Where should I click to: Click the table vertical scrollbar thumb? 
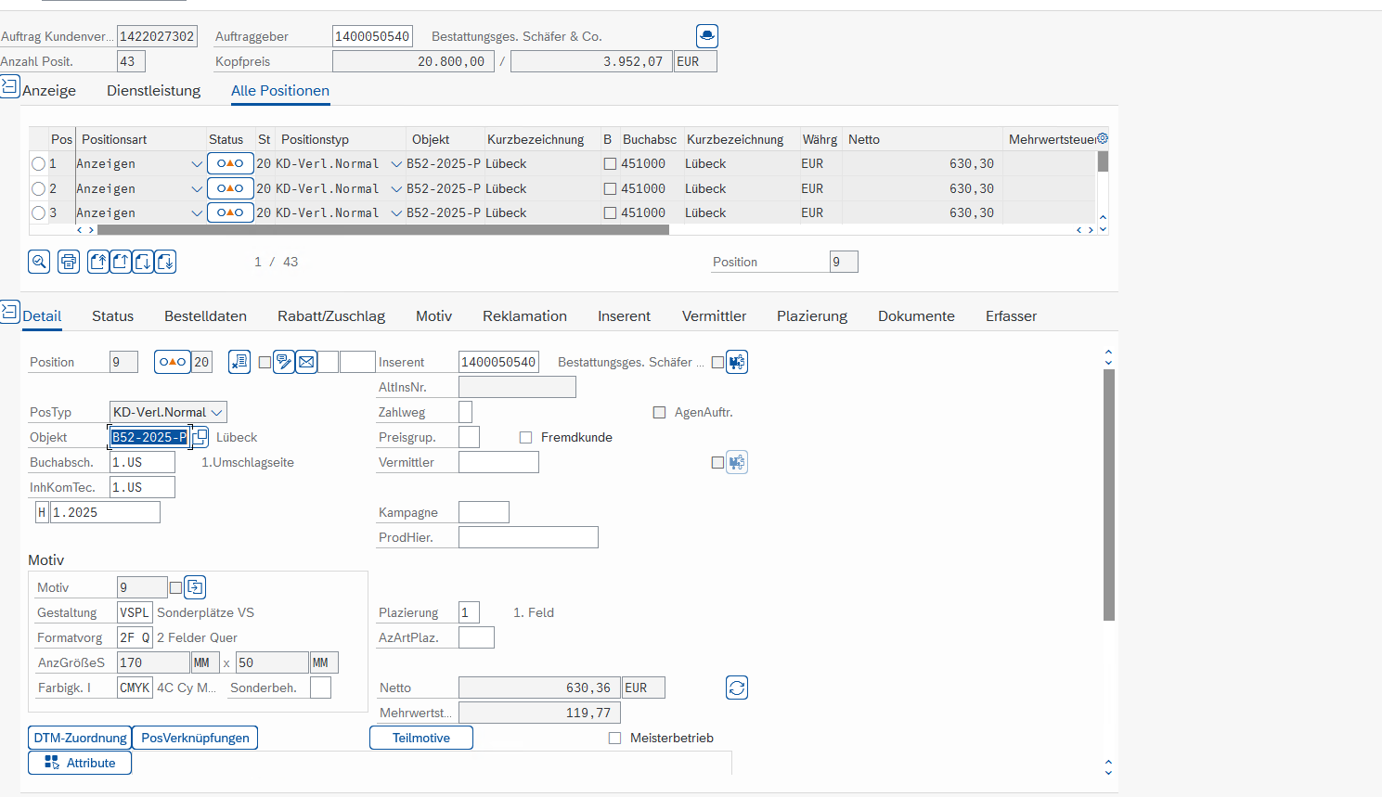[x=1103, y=161]
